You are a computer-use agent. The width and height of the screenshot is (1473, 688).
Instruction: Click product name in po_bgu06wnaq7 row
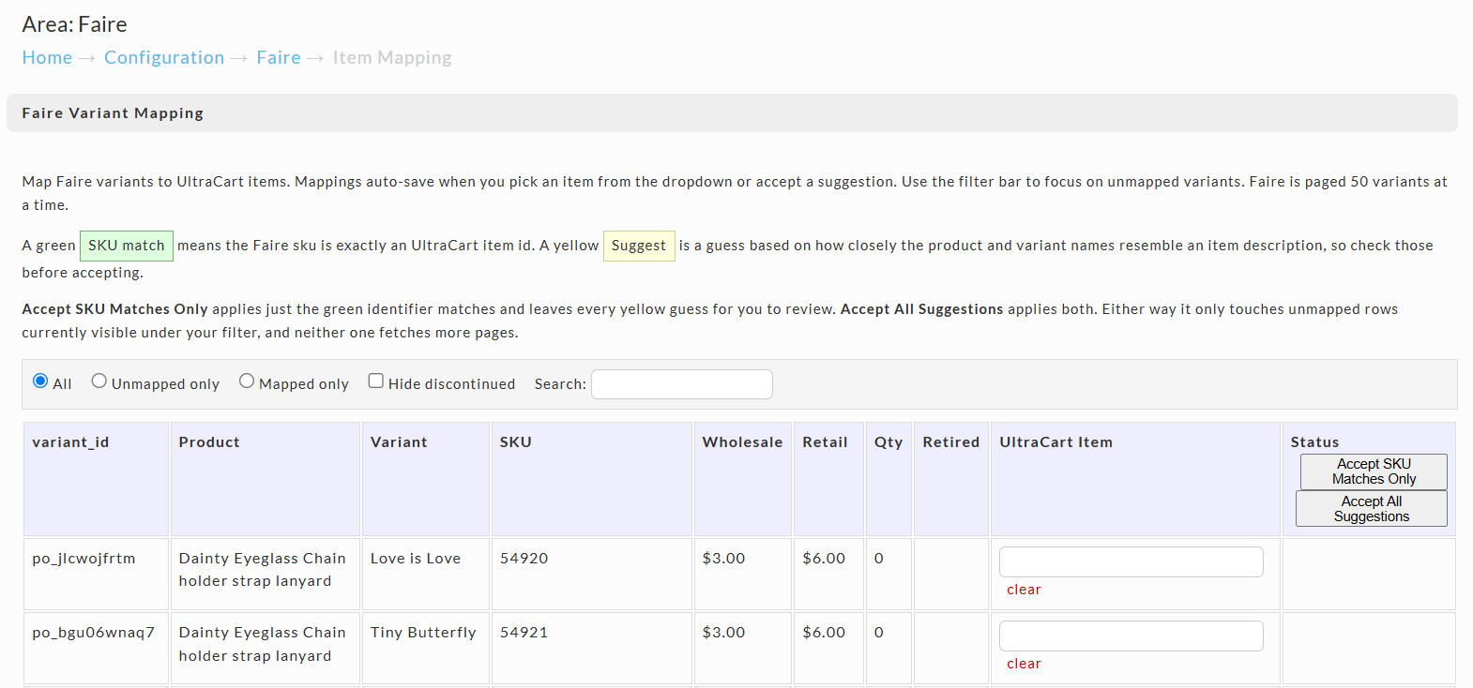click(x=263, y=644)
